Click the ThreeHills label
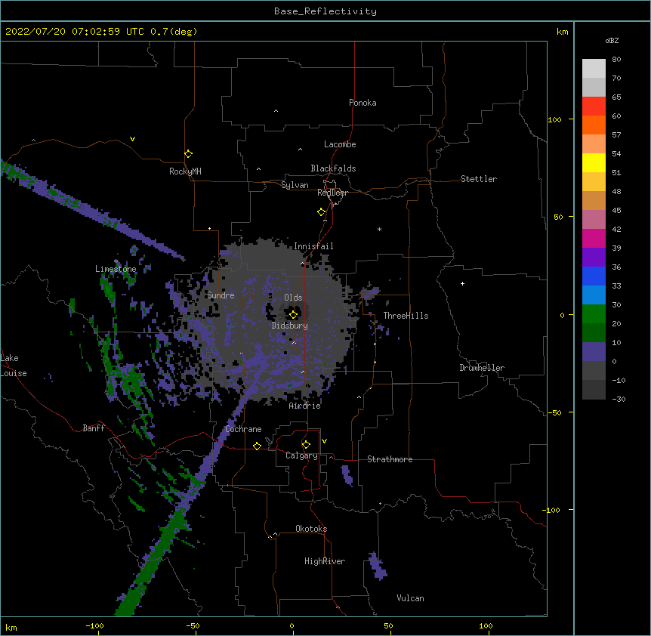This screenshot has height=636, width=651. [406, 316]
